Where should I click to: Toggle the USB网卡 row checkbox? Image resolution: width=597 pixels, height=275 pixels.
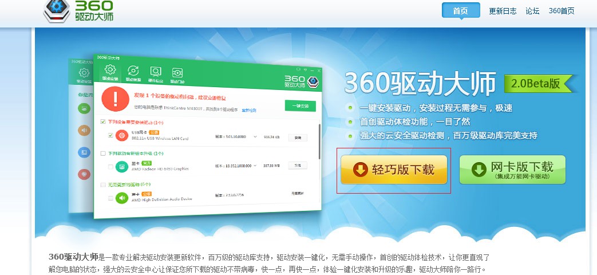[x=110, y=135]
